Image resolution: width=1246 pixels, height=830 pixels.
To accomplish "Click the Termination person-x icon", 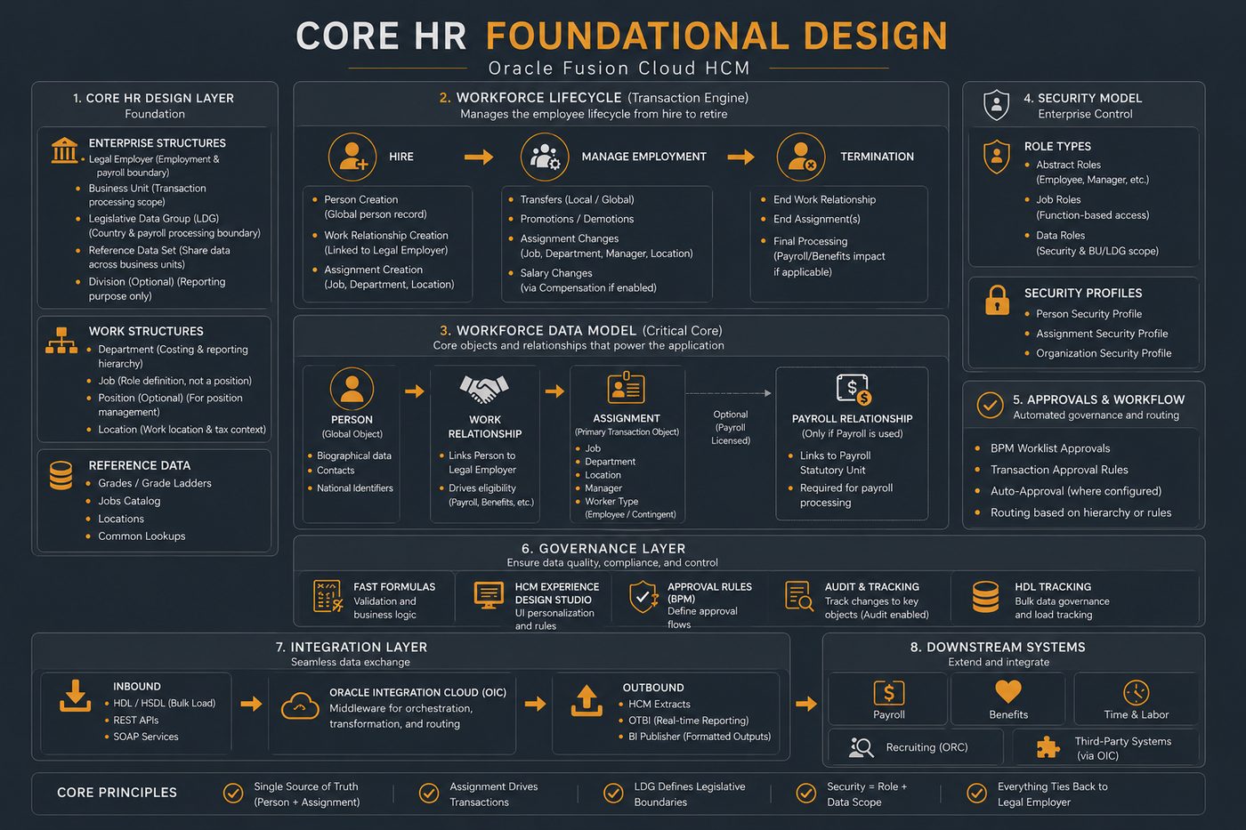I will click(801, 157).
